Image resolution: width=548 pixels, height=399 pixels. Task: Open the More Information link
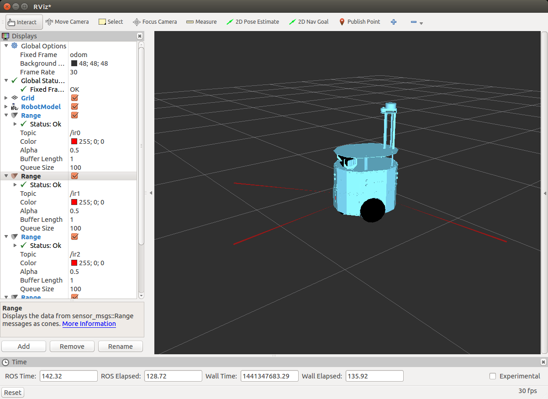pos(89,324)
